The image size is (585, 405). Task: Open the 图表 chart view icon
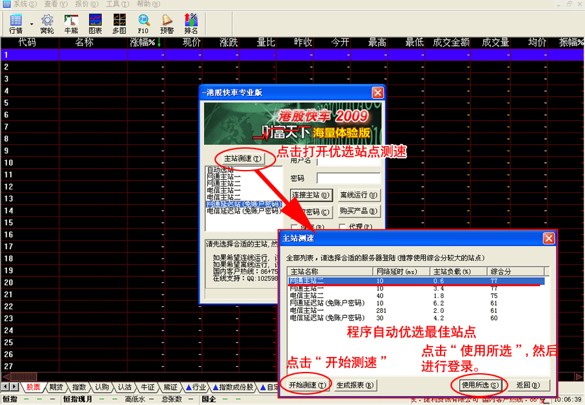pos(95,23)
